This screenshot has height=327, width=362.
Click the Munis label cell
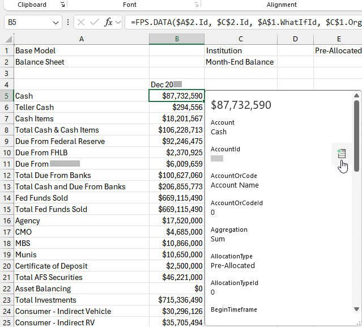coord(82,254)
